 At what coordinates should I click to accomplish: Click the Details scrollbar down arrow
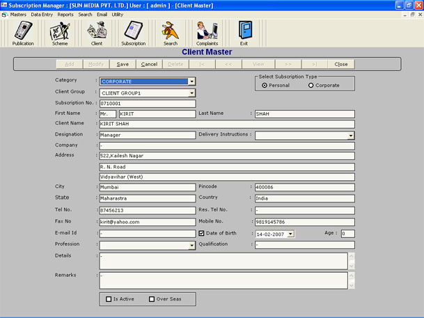click(x=352, y=266)
